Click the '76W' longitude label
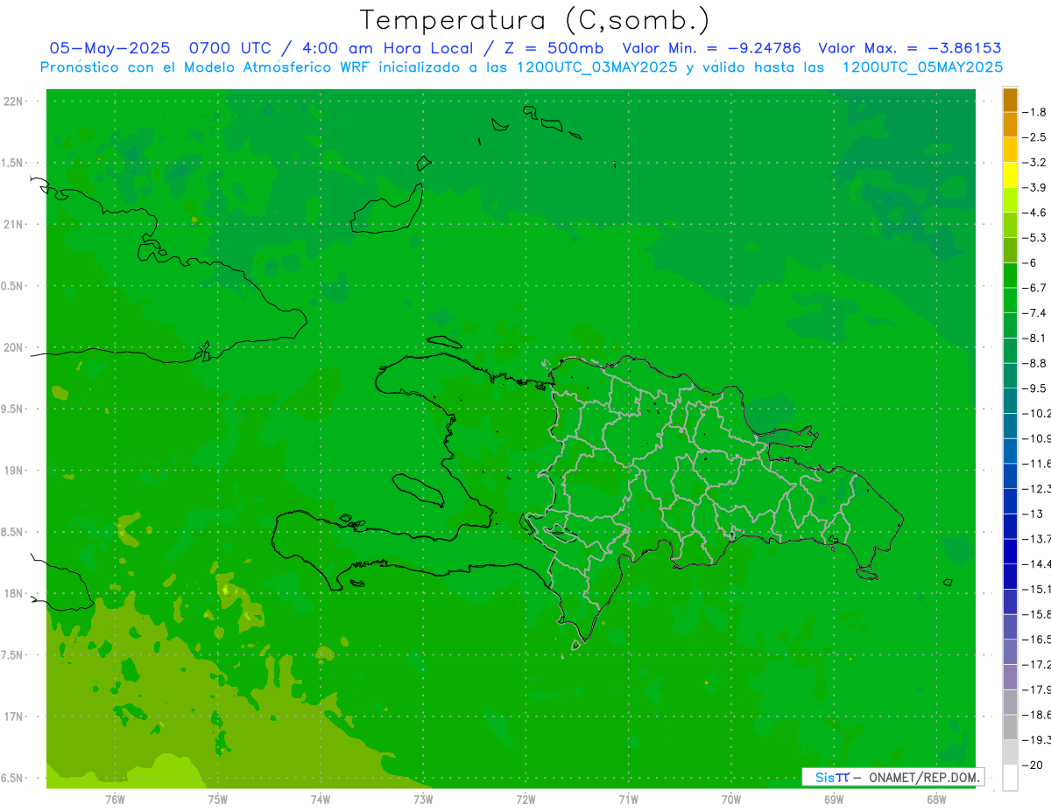The width and height of the screenshot is (1051, 811). (x=115, y=800)
